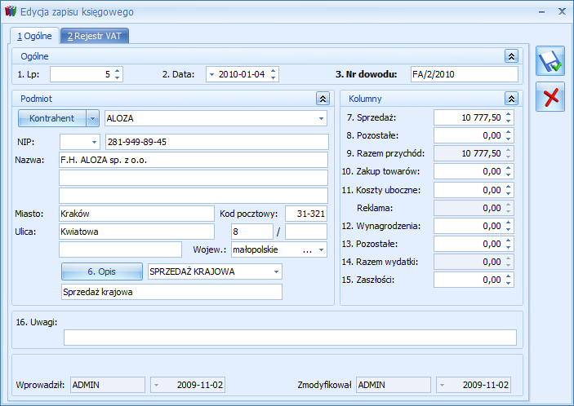Click the apartment number field after slash

[306, 232]
